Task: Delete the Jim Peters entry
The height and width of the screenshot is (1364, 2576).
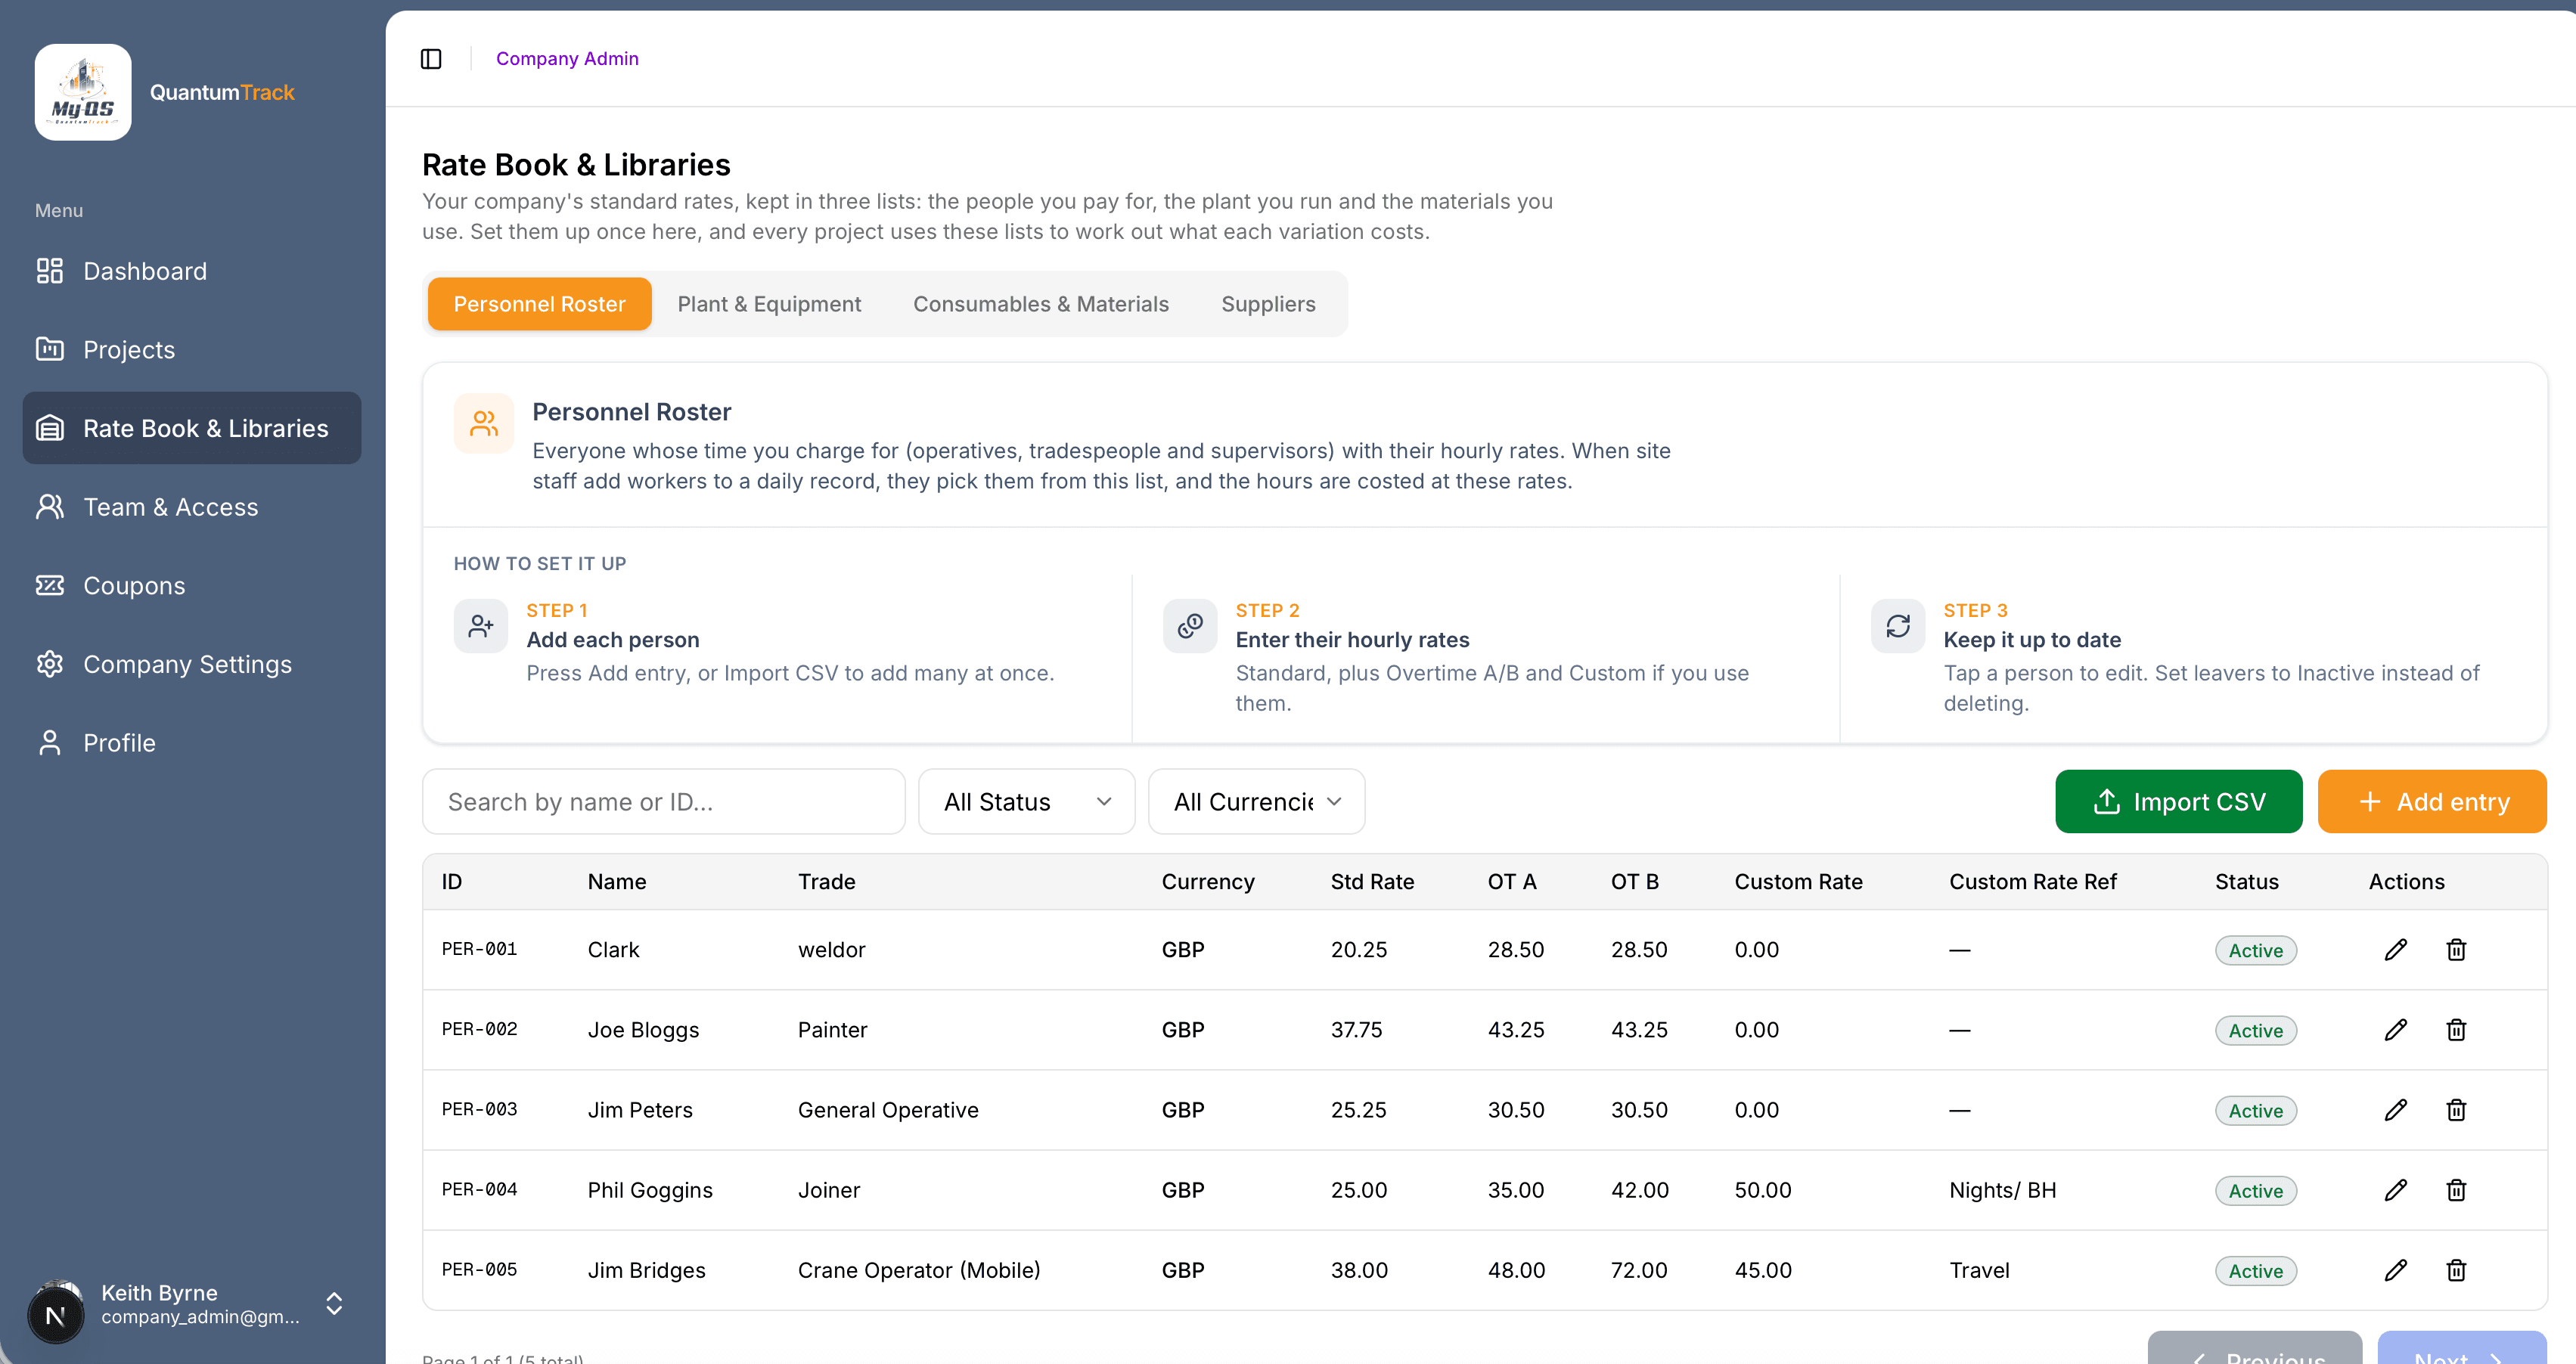Action: pos(2456,1110)
